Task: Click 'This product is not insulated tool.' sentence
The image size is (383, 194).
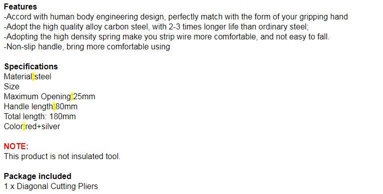Action: pos(62,156)
